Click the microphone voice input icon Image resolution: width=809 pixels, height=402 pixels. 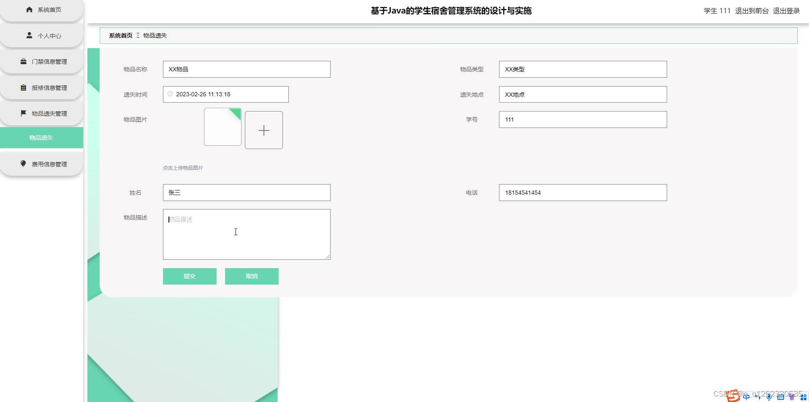click(769, 397)
